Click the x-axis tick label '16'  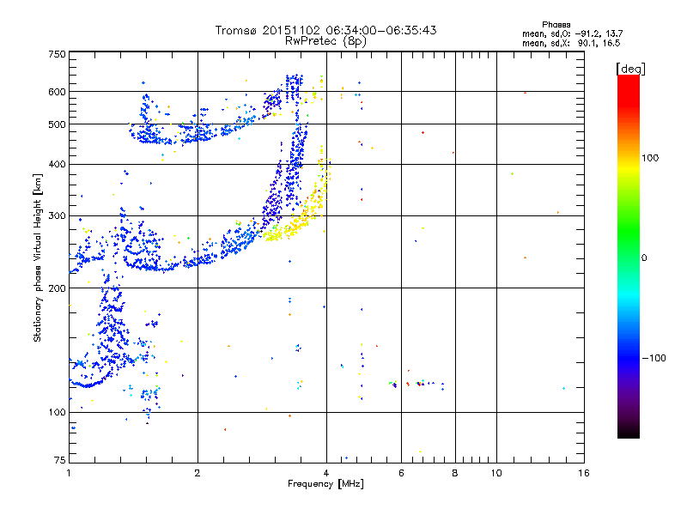[584, 473]
